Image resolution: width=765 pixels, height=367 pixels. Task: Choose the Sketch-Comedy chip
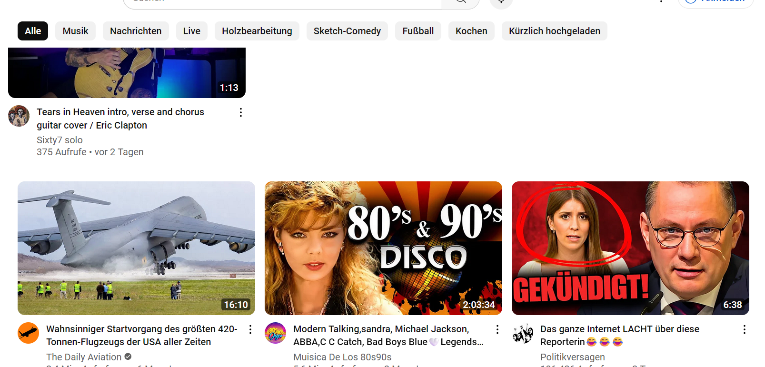347,31
